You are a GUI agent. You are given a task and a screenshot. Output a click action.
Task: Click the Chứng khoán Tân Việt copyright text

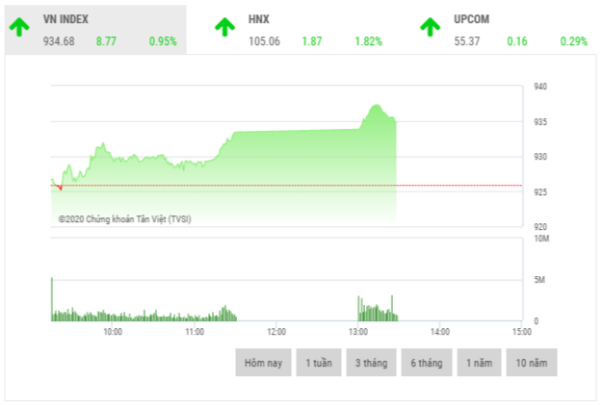[124, 219]
